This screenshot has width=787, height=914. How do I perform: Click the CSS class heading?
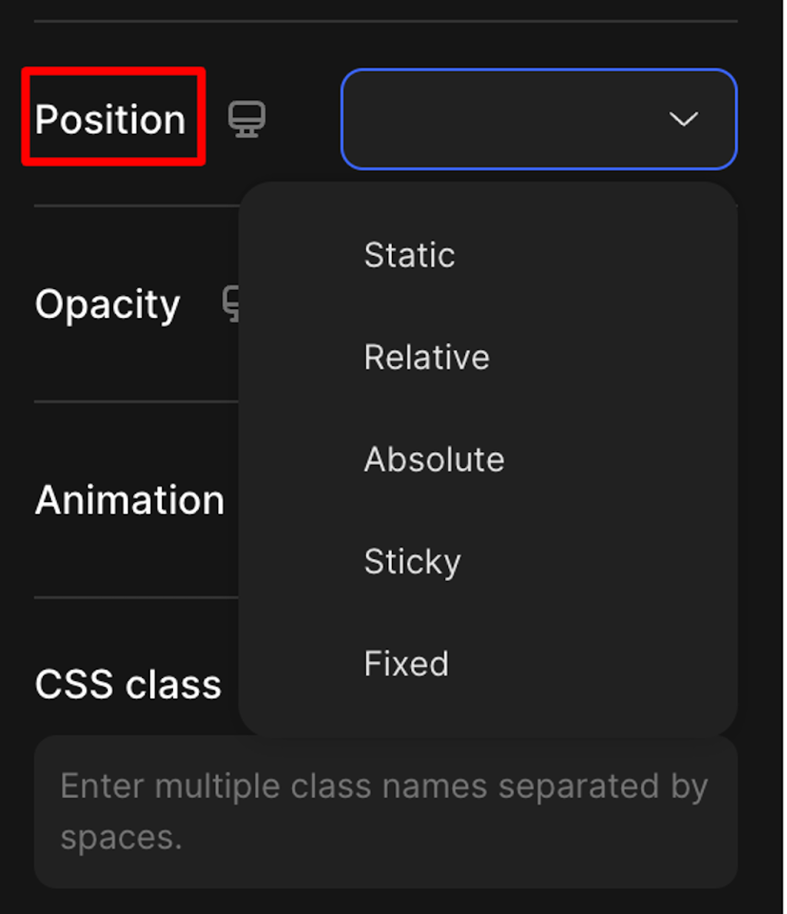pos(127,684)
